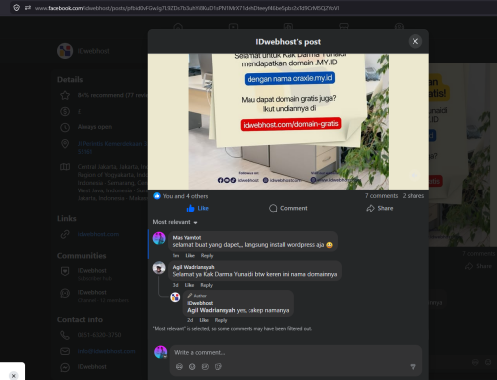Viewport: 497px width, 380px height.
Task: Click the Comment button with speech bubble
Action: click(288, 208)
